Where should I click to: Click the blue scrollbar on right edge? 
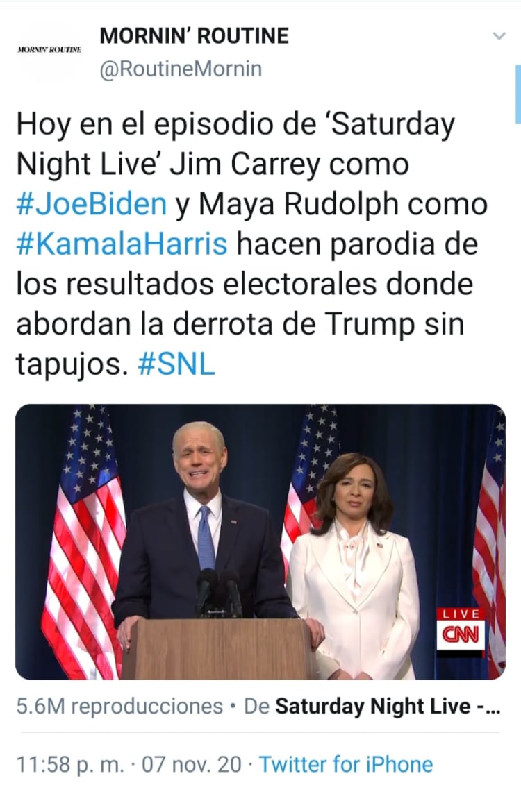518,94
